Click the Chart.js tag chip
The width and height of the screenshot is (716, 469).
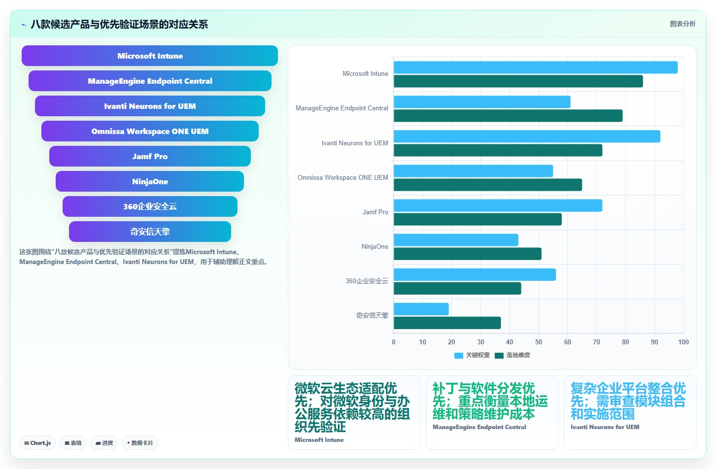point(37,443)
